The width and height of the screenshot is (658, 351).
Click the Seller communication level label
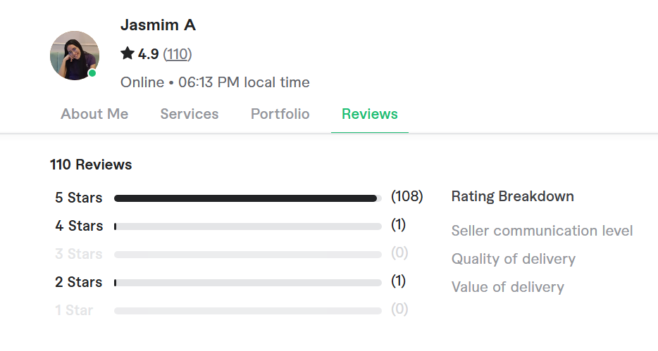coord(542,231)
